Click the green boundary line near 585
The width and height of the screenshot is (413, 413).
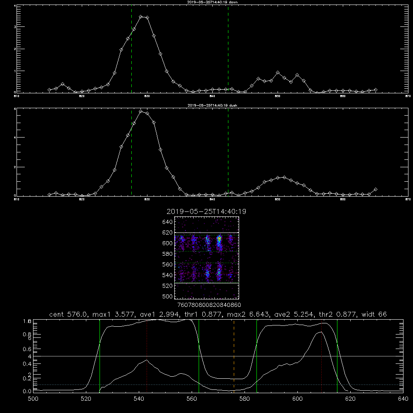(x=256, y=356)
